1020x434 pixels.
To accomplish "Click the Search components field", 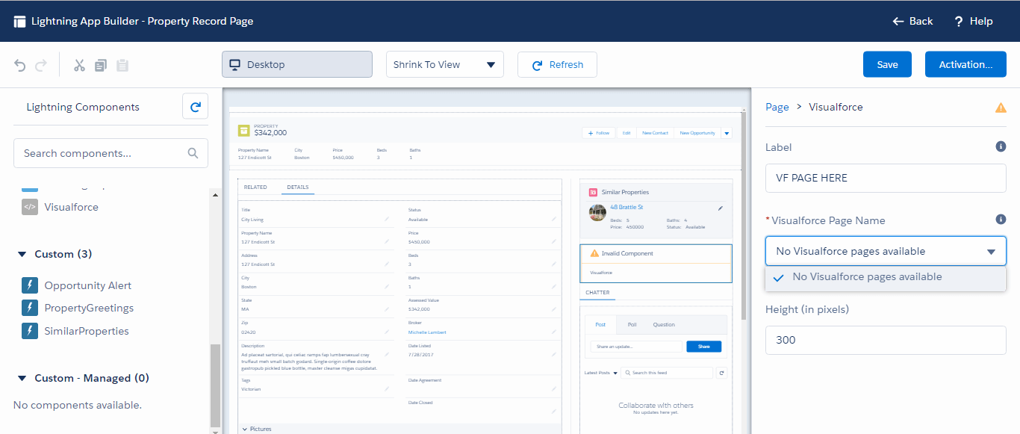I will [111, 152].
